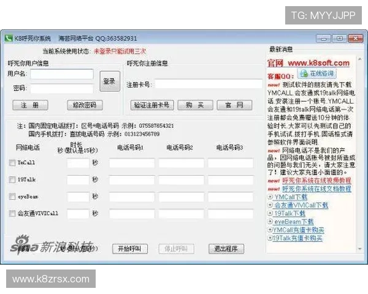Click the 停止呼叫 stop calling button
The height and width of the screenshot is (294, 368).
point(177,249)
